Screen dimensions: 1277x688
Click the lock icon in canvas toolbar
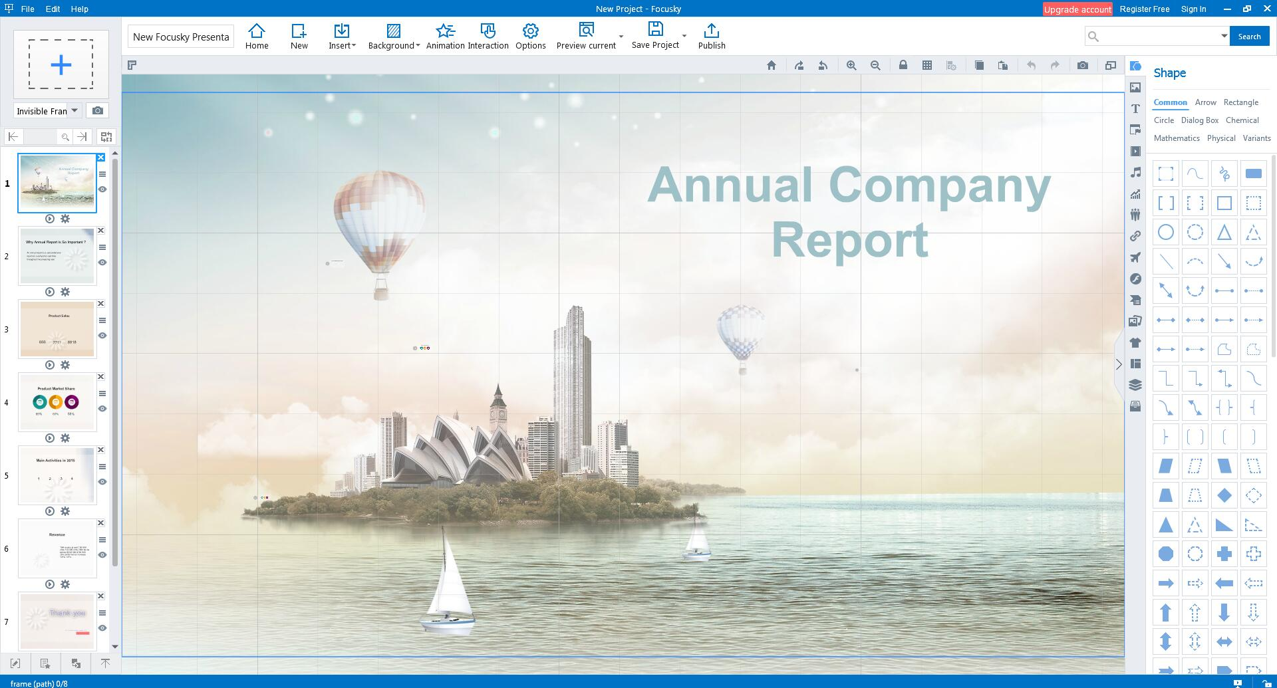coord(903,65)
